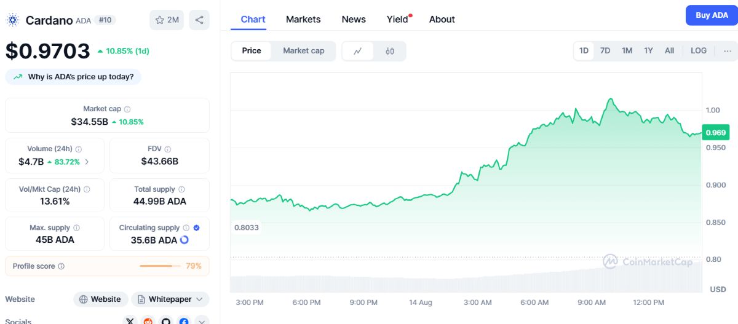The image size is (738, 324).
Task: Click the Vol/Mkt Cap (24h) info icon
Action: [87, 189]
